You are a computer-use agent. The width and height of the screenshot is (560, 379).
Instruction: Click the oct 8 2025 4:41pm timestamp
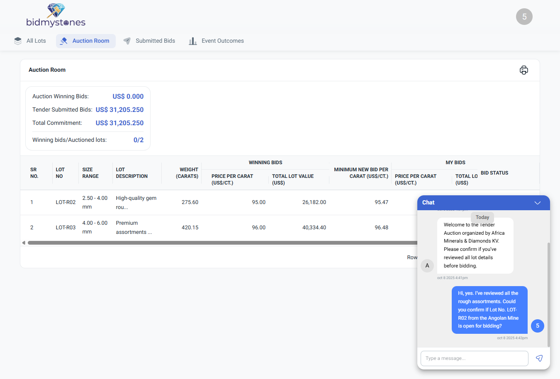click(453, 278)
